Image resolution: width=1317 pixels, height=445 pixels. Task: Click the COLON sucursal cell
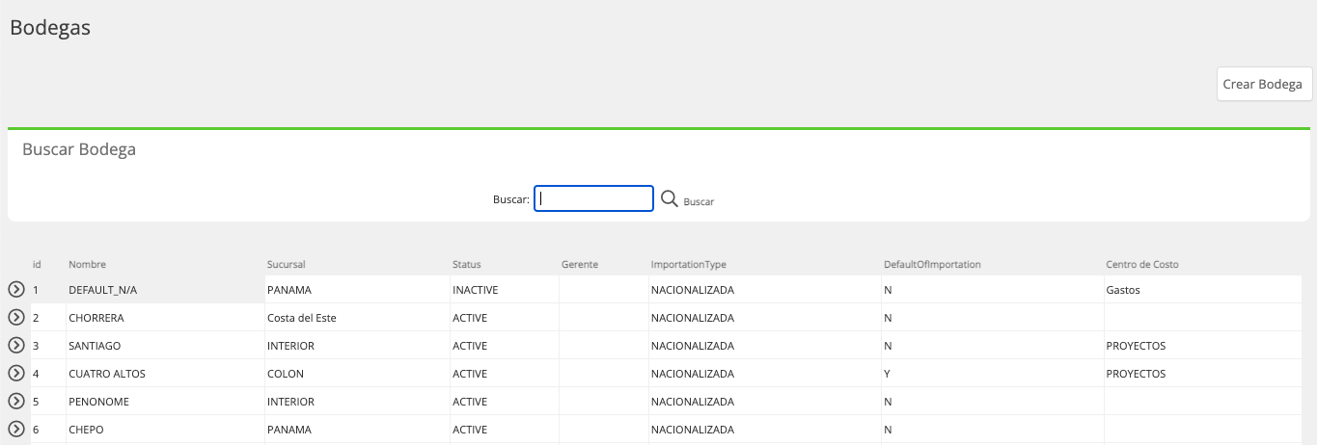tap(356, 374)
